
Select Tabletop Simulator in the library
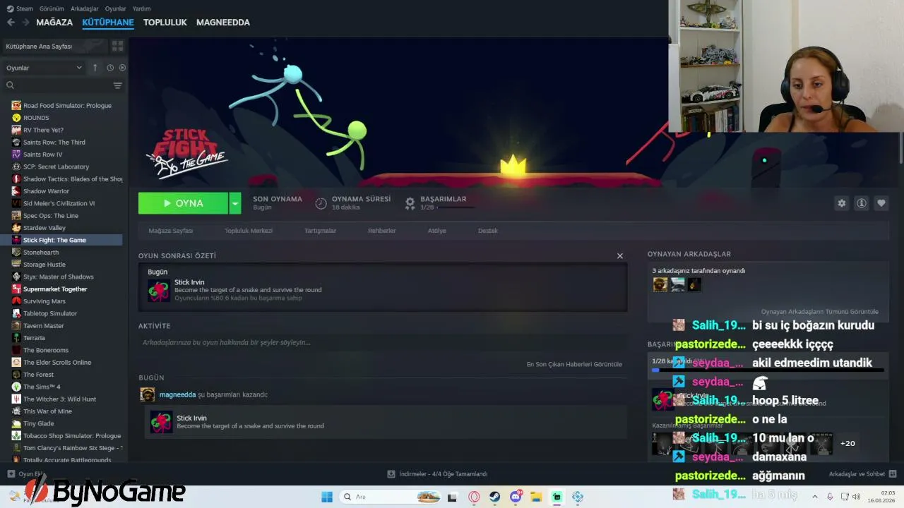pos(49,313)
